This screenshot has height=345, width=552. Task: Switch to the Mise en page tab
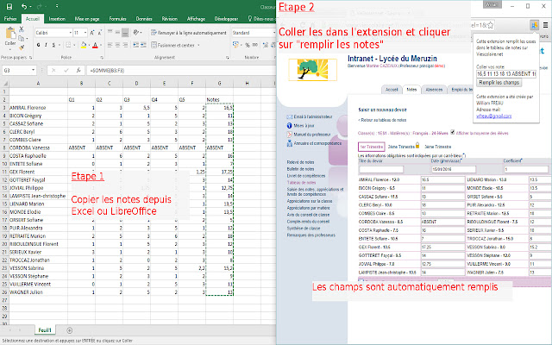(x=87, y=19)
